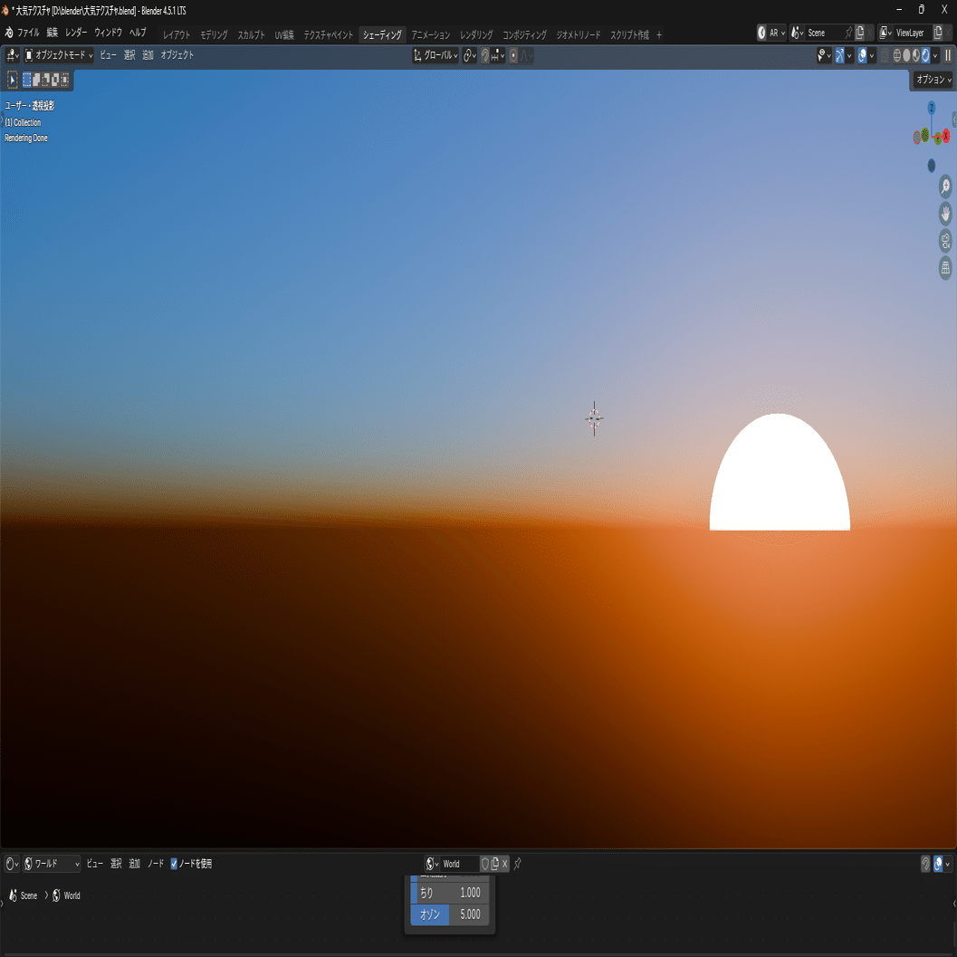Toggle snapping magnet in viewport header
Image resolution: width=957 pixels, height=957 pixels.
pos(485,55)
